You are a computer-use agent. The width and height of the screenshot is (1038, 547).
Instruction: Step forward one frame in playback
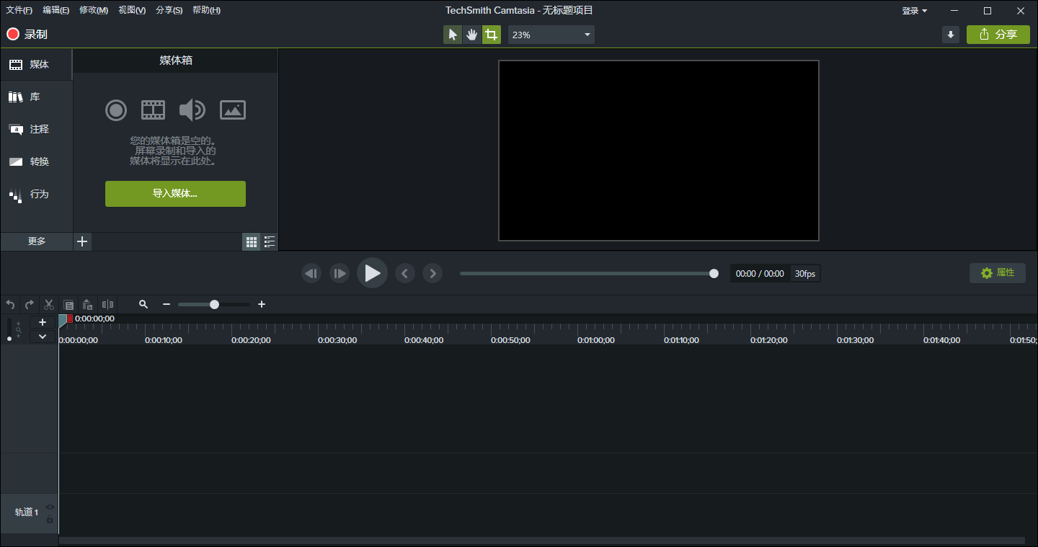[340, 273]
